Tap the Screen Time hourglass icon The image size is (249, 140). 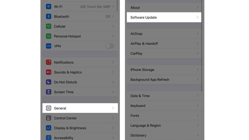(x=49, y=92)
